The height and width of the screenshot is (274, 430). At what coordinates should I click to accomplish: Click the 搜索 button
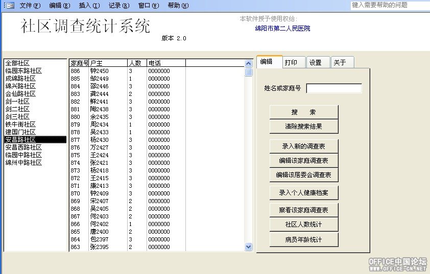(x=304, y=112)
